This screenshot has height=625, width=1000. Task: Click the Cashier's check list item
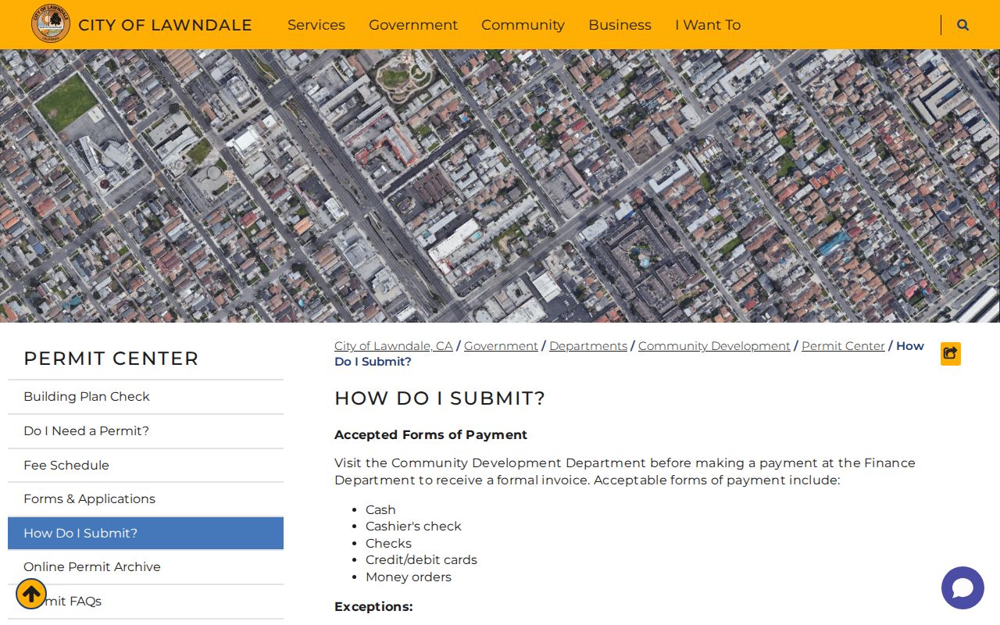tap(413, 527)
